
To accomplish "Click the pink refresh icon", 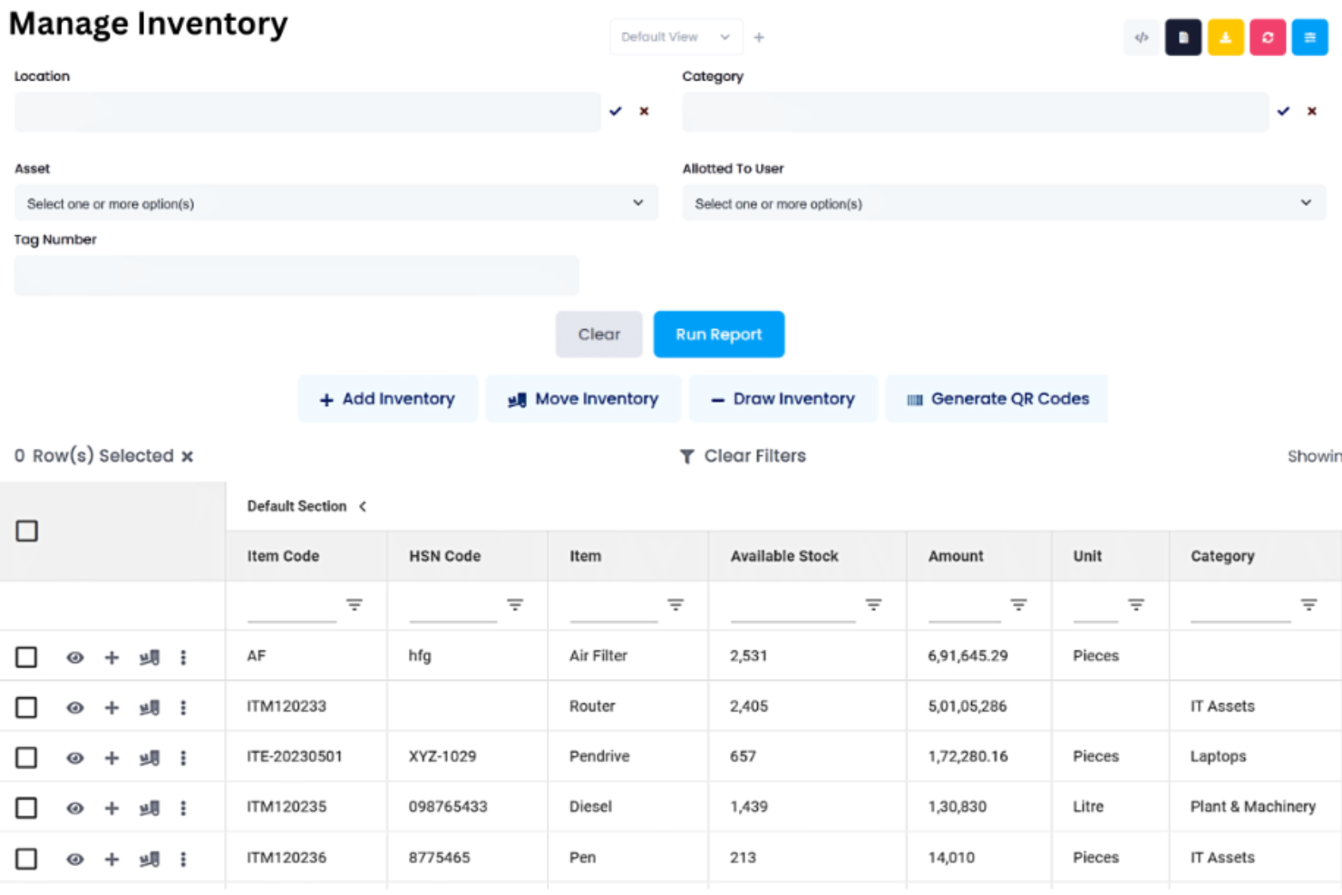I will [x=1268, y=37].
